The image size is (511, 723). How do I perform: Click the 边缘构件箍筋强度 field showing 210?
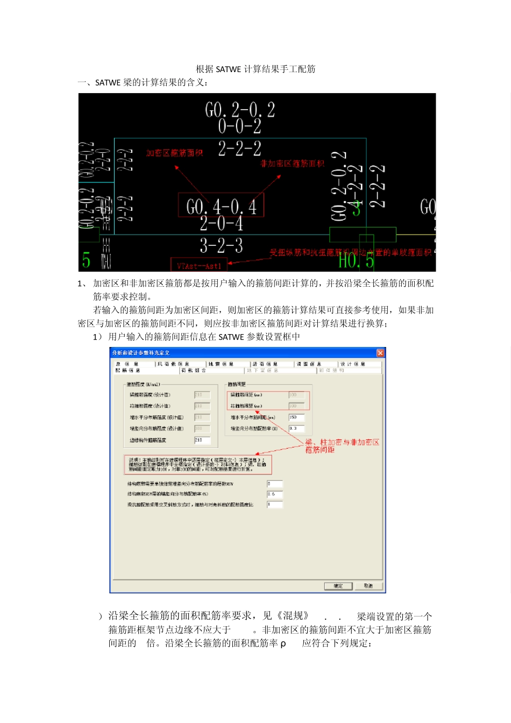point(202,440)
